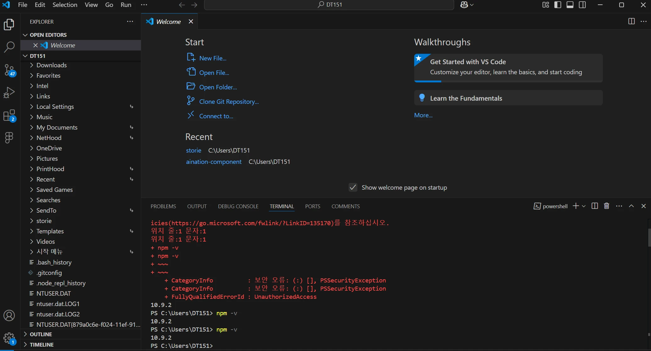Select the powershell terminal label
This screenshot has height=351, width=651.
tap(551, 206)
